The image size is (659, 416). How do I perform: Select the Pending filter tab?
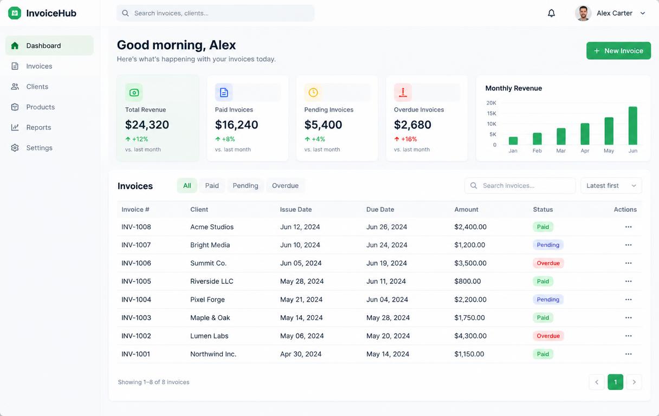[245, 186]
